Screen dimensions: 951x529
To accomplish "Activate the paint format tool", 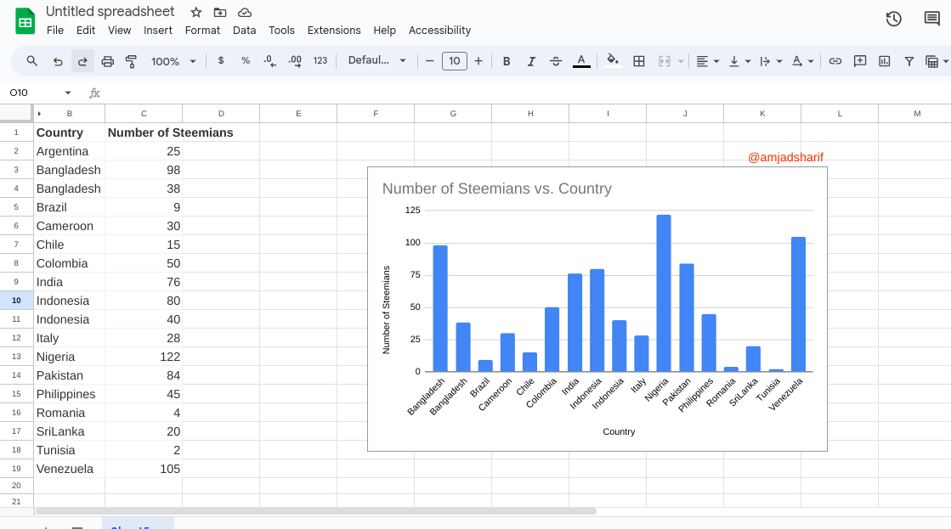I will point(131,61).
